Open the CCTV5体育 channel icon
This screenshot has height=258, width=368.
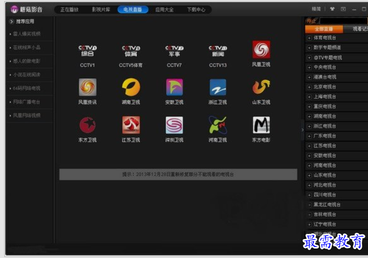[131, 51]
